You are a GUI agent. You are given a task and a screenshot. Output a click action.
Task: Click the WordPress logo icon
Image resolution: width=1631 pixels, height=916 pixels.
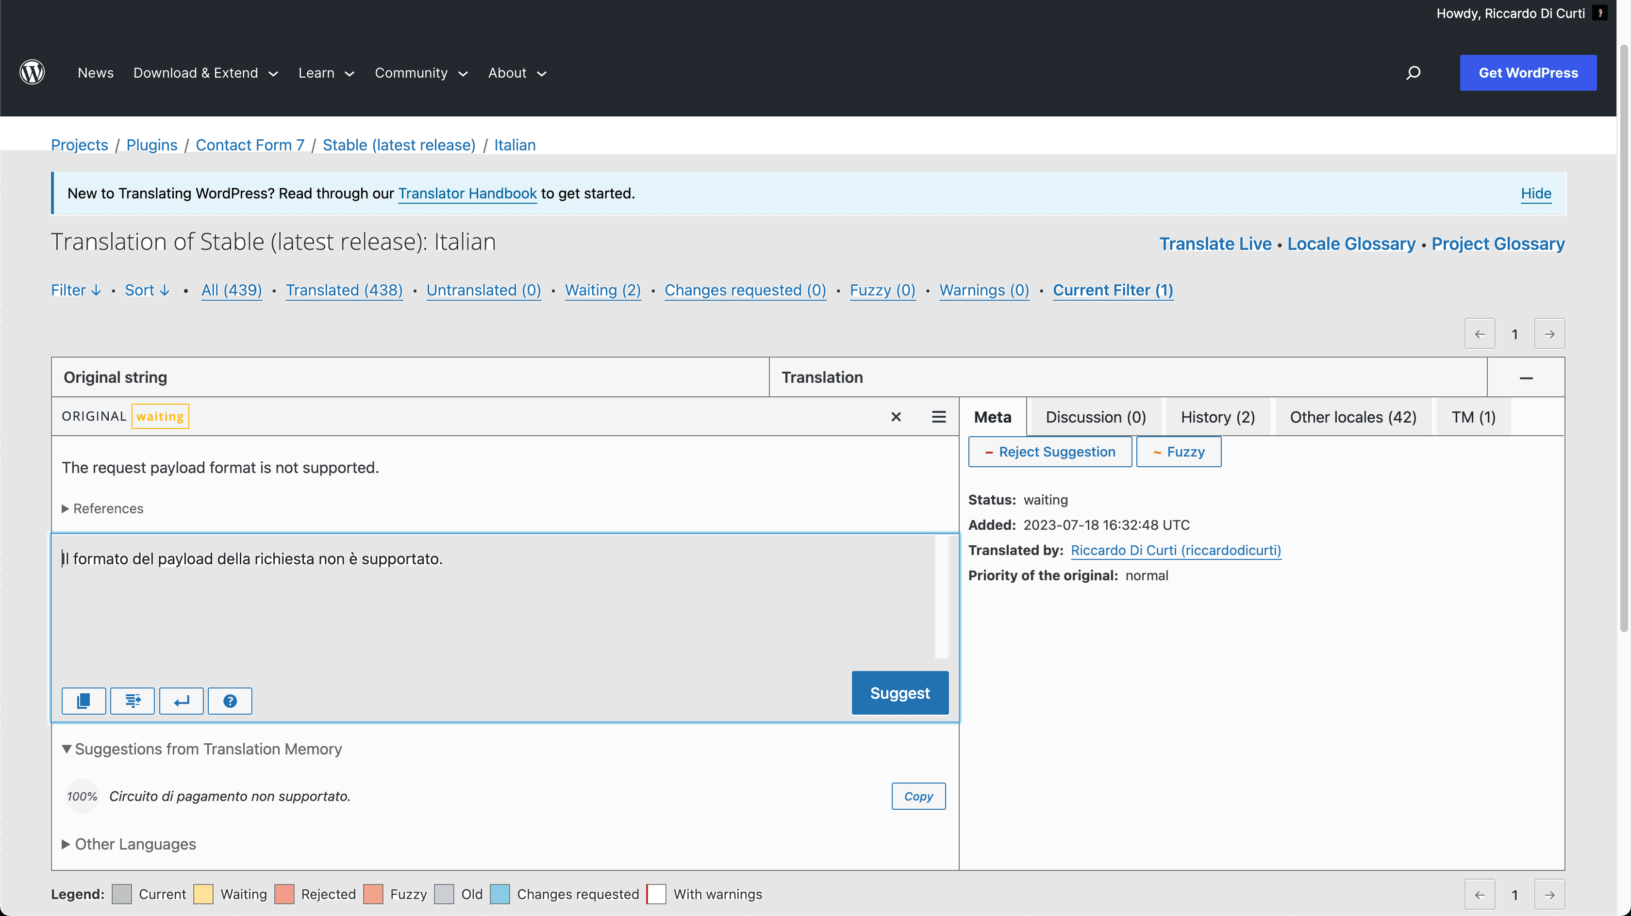pos(32,72)
